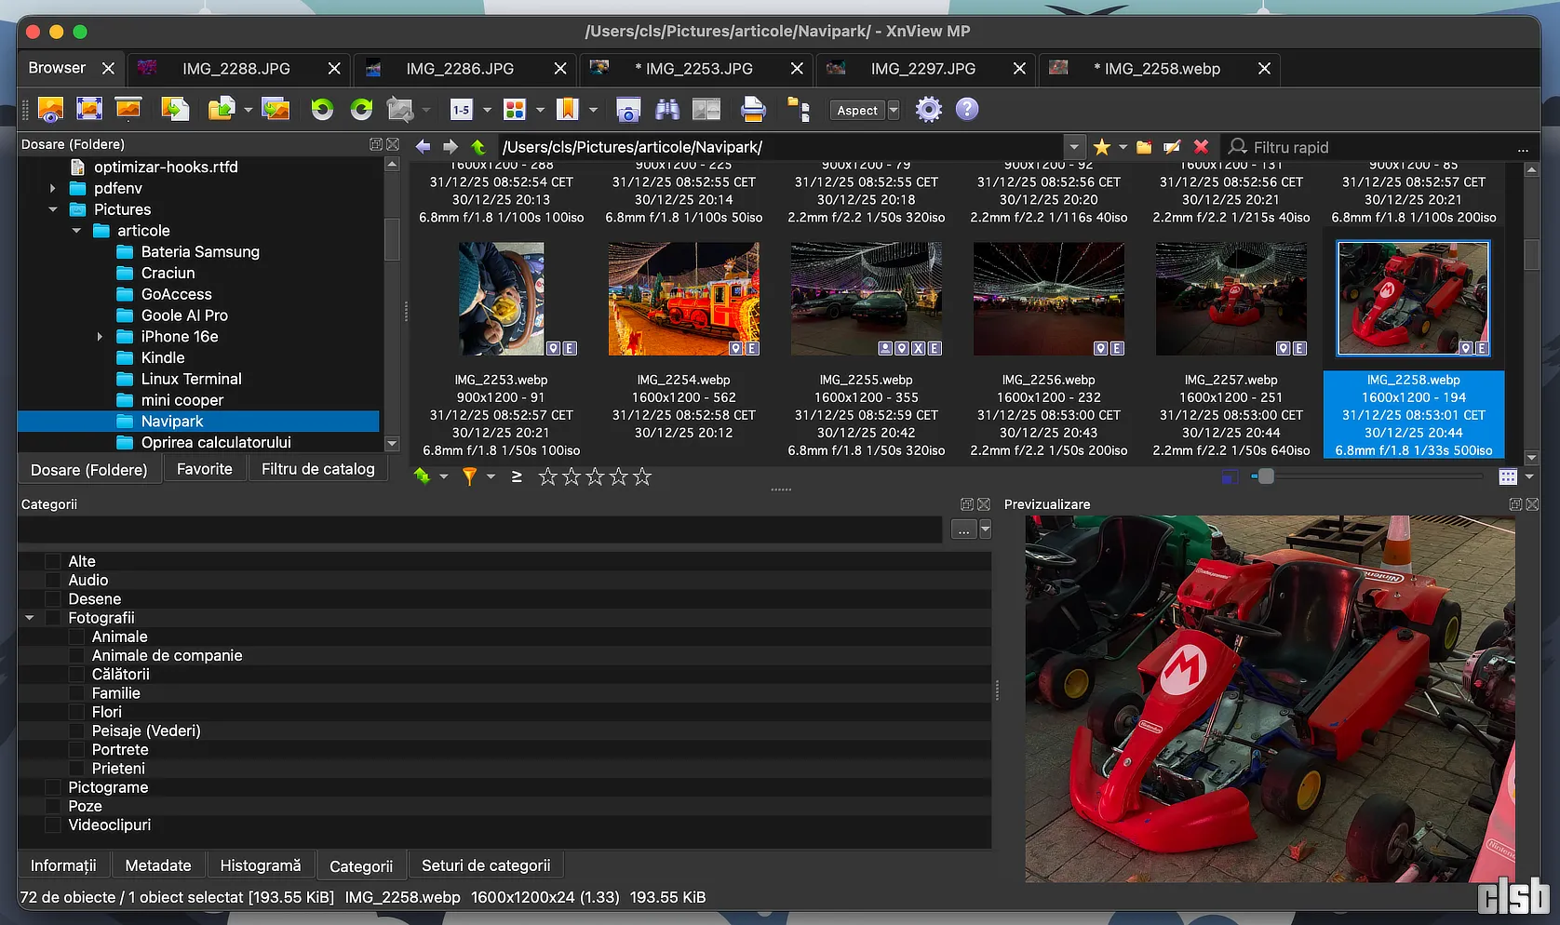Click the fullscreen view icon

pyautogui.click(x=89, y=110)
